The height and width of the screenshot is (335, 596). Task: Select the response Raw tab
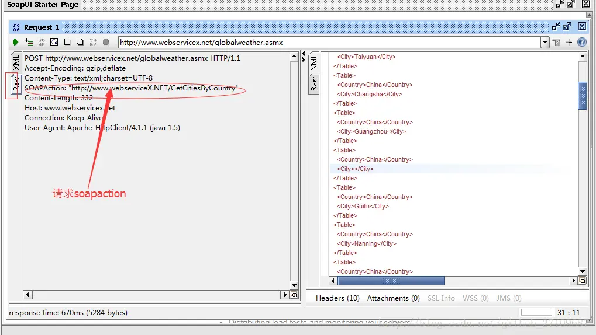(313, 84)
